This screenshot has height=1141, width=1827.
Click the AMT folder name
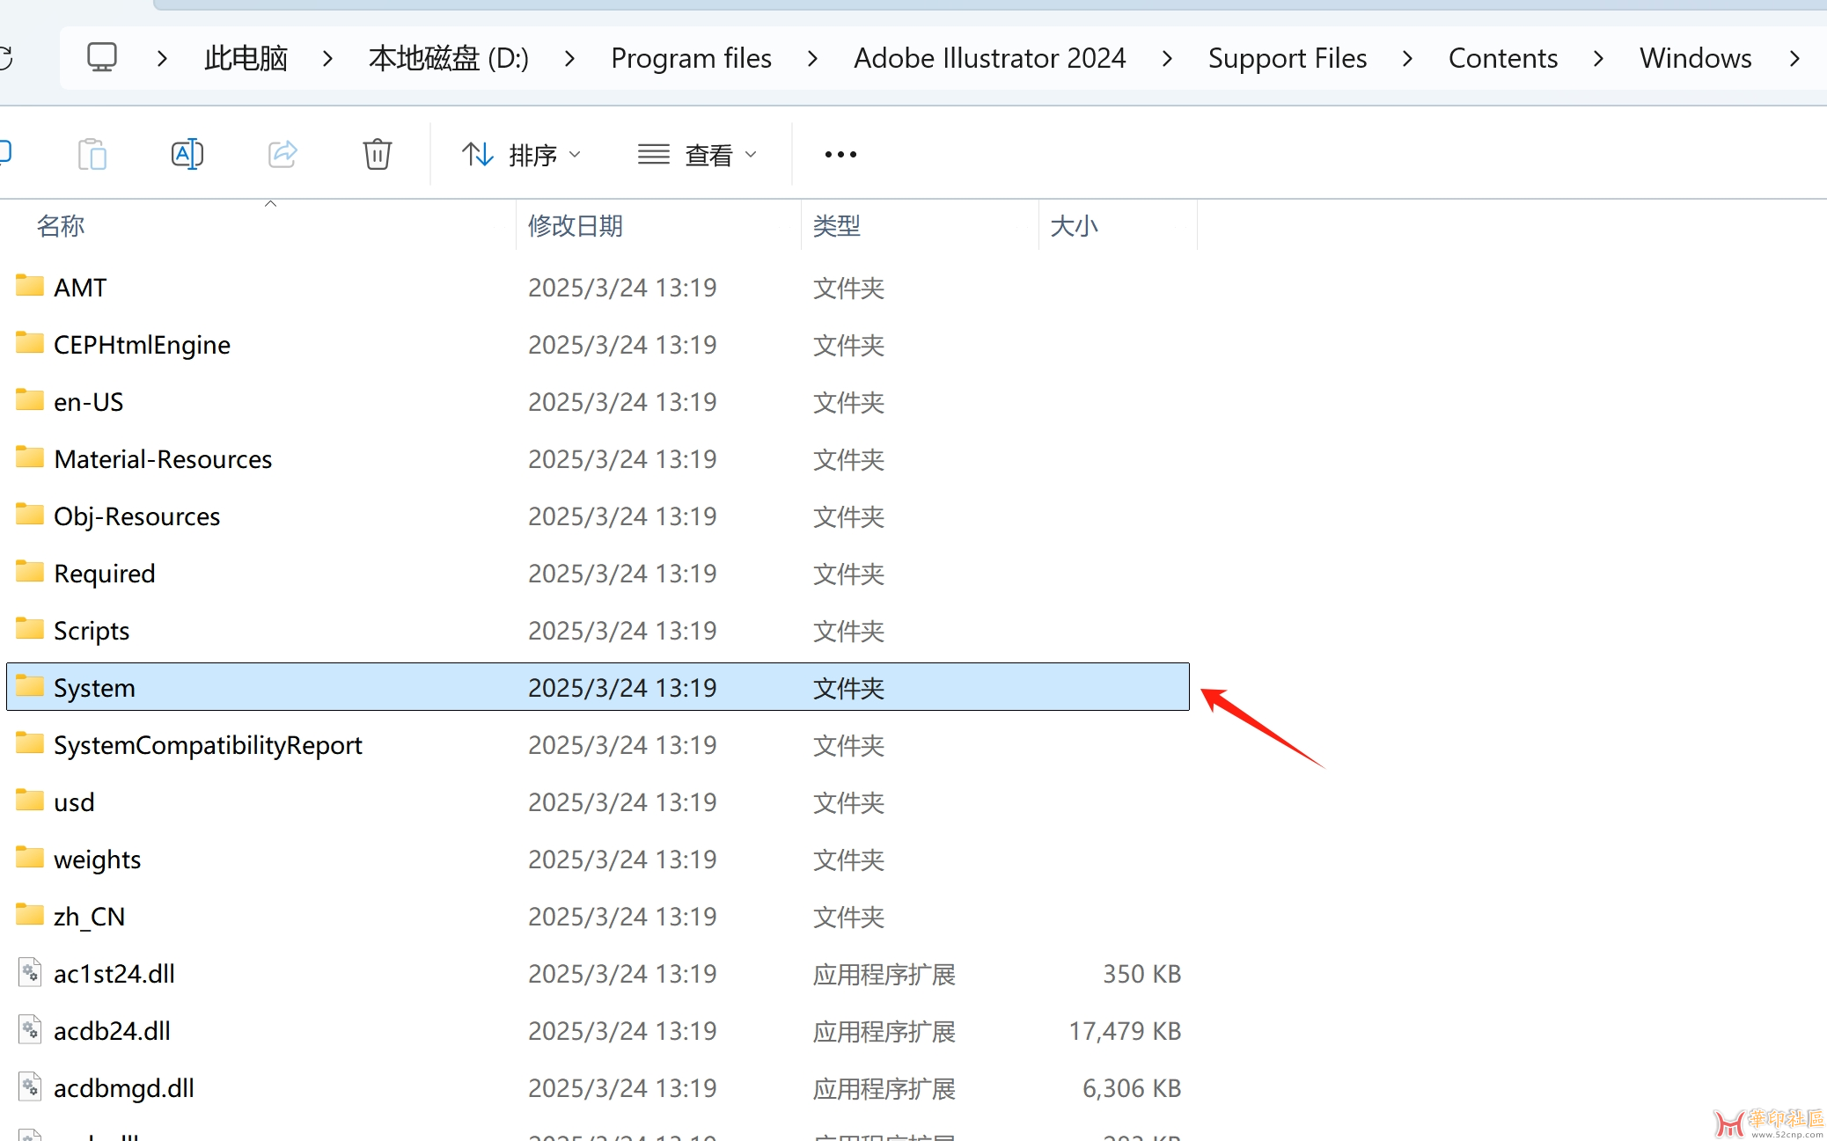click(x=80, y=288)
